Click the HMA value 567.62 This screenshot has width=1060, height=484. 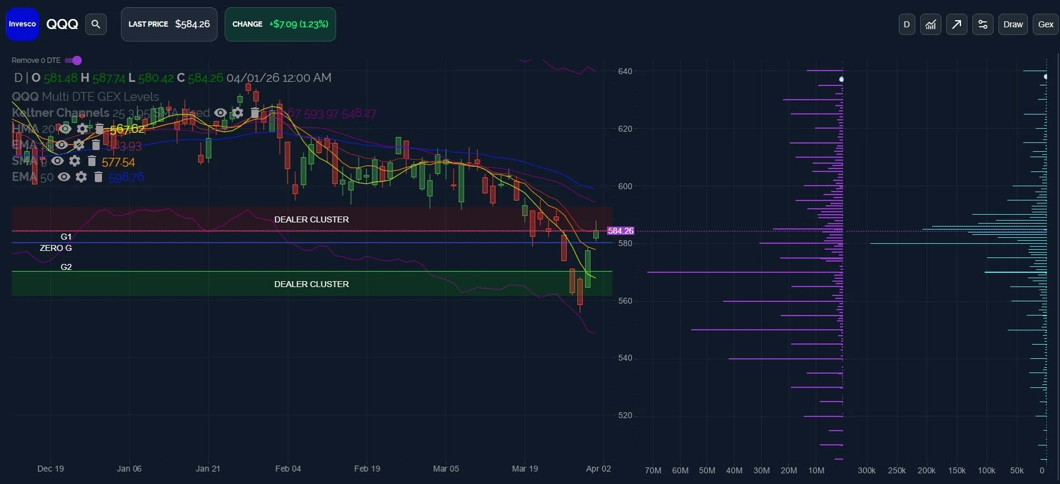coord(127,129)
